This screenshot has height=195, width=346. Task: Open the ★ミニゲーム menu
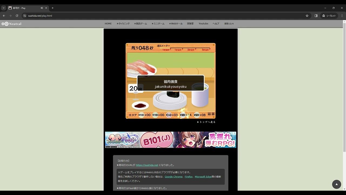pos(158,24)
